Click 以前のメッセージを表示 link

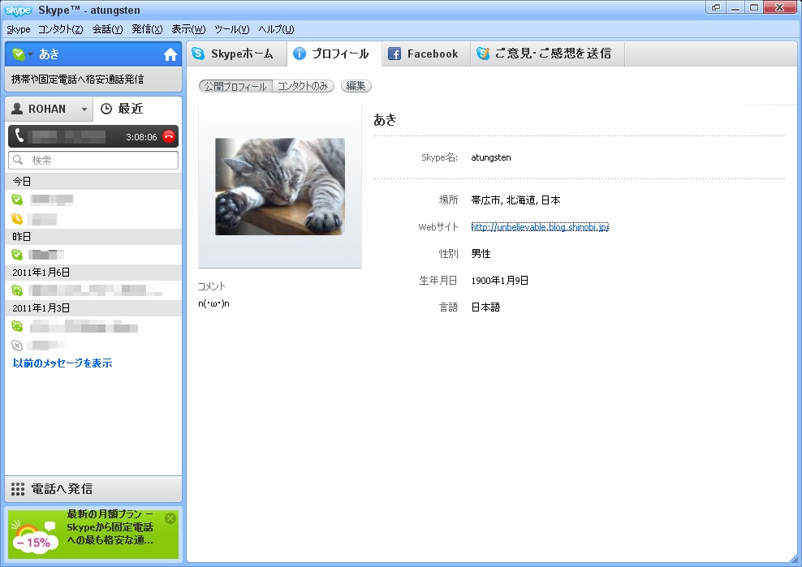click(63, 363)
